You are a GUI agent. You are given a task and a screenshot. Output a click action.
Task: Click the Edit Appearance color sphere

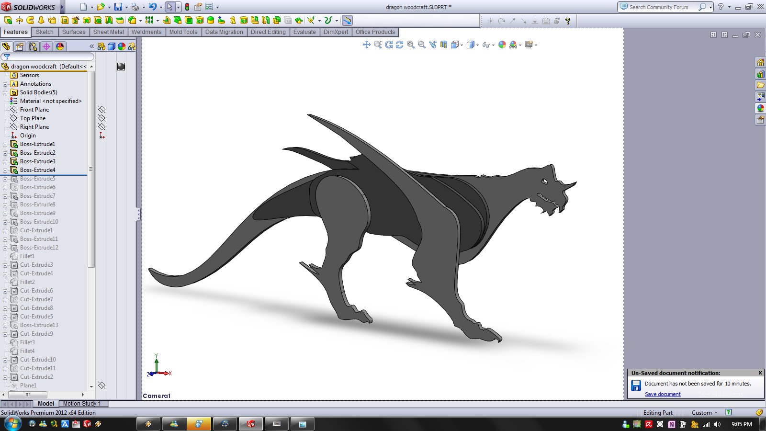point(502,45)
